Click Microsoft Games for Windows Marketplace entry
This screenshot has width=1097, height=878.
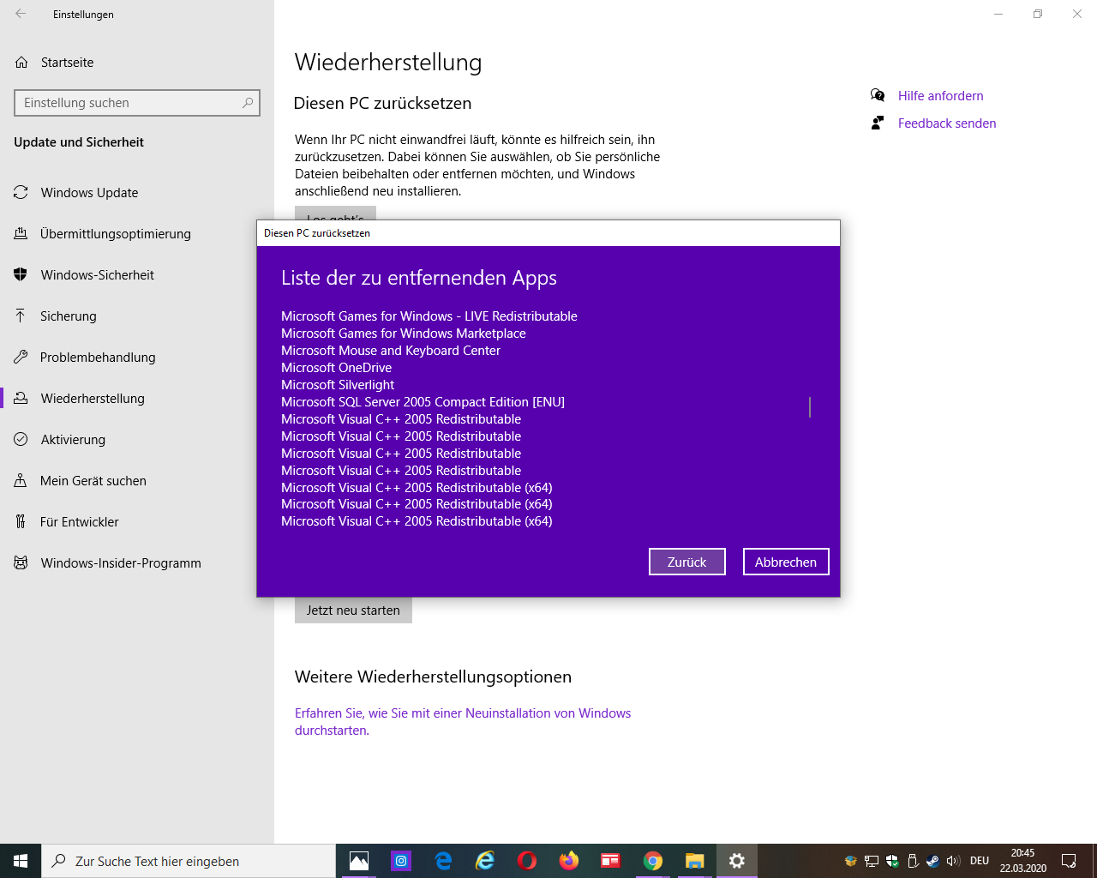click(404, 334)
